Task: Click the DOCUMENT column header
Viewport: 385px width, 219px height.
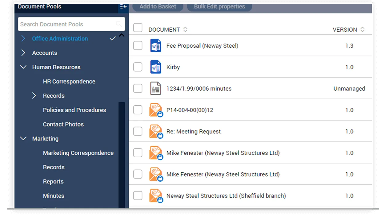Action: tap(164, 29)
